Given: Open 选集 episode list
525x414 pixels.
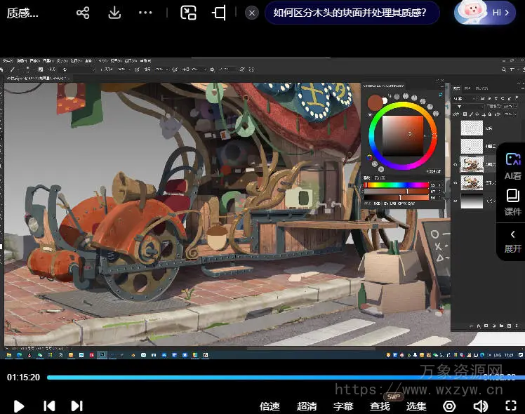Looking at the screenshot, I should [416, 406].
